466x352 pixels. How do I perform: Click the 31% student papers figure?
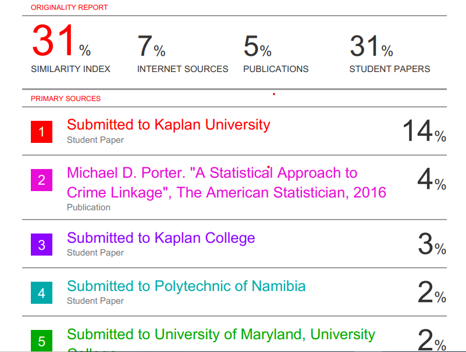(x=372, y=46)
